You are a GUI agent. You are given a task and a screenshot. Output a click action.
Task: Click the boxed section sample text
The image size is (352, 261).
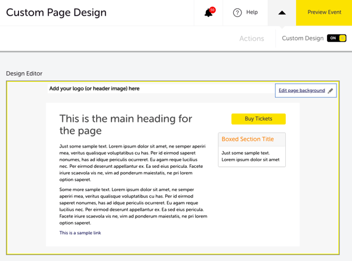click(x=251, y=156)
